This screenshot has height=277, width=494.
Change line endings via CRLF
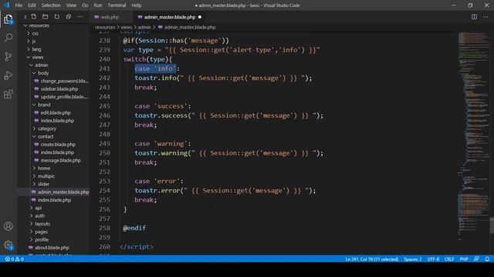tap(449, 259)
